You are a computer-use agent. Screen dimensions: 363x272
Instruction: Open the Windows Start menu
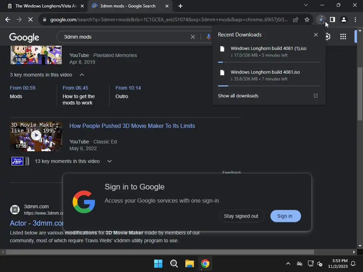point(158,263)
